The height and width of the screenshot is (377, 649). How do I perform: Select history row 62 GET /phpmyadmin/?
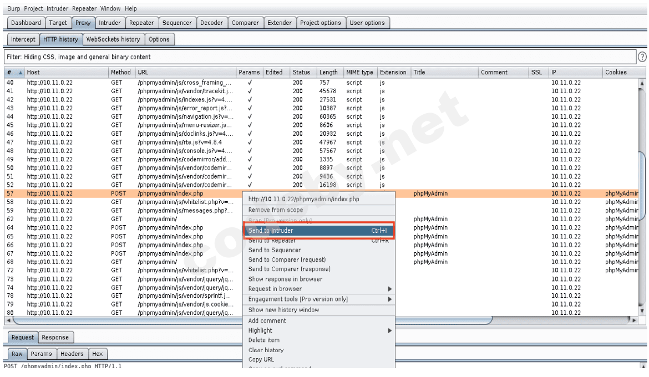click(x=321, y=220)
